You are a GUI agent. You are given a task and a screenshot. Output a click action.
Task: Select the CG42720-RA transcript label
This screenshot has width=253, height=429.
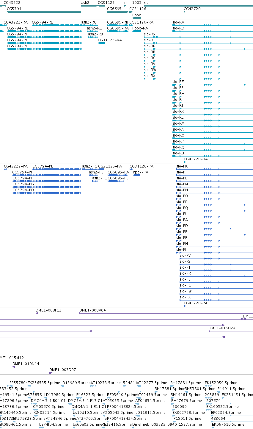[196, 159]
